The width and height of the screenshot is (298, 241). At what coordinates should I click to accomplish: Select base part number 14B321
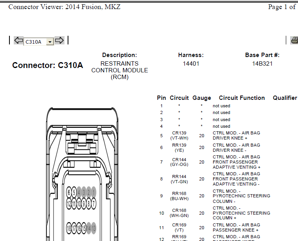click(x=262, y=64)
